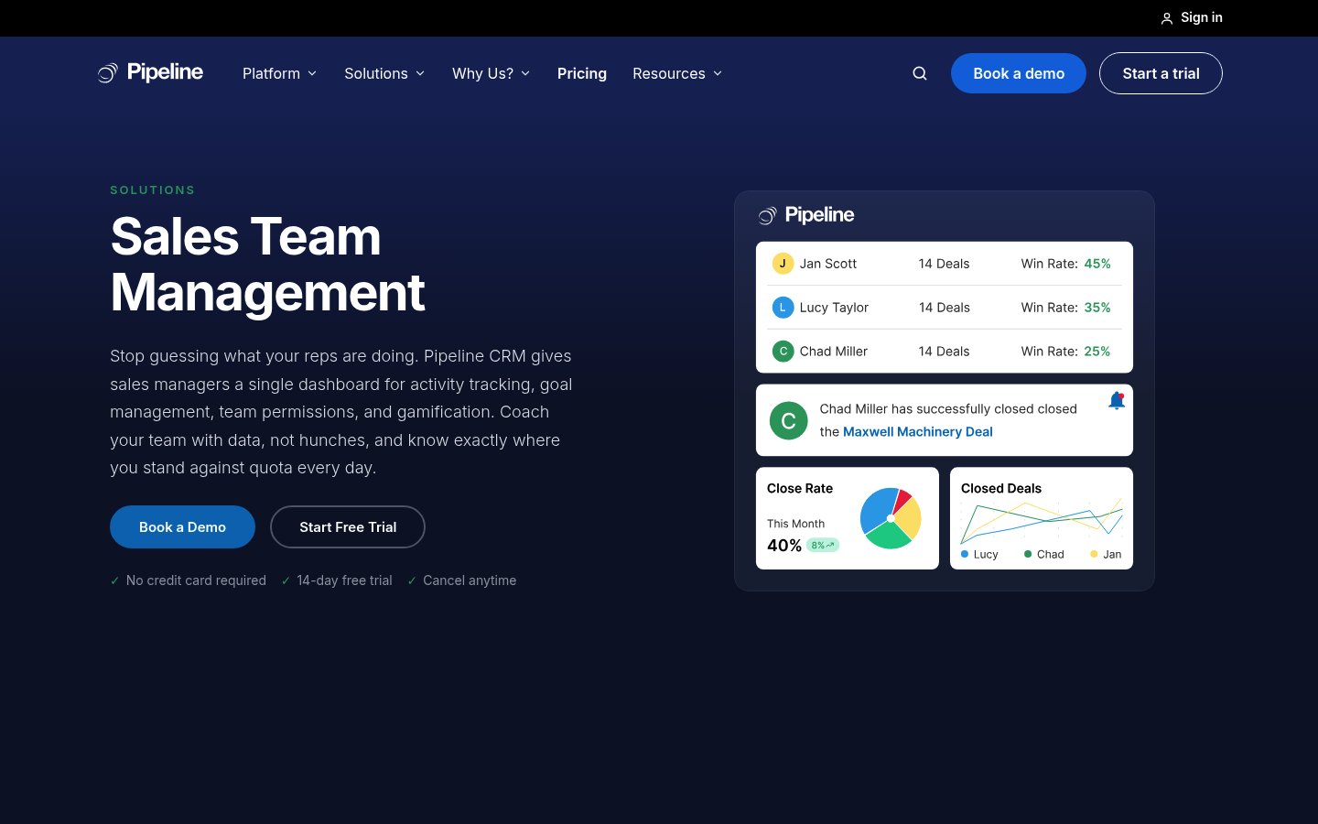Go to the Pricing page
This screenshot has width=1318, height=824.
582,73
